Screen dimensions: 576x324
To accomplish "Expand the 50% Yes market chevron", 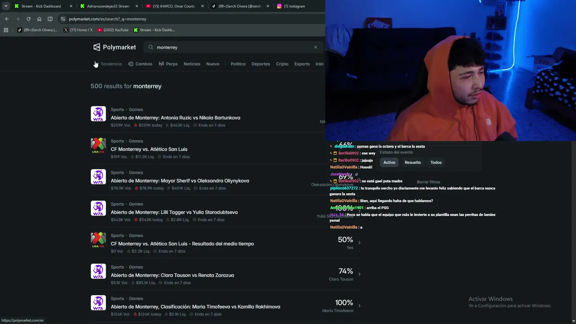I will pyautogui.click(x=359, y=243).
